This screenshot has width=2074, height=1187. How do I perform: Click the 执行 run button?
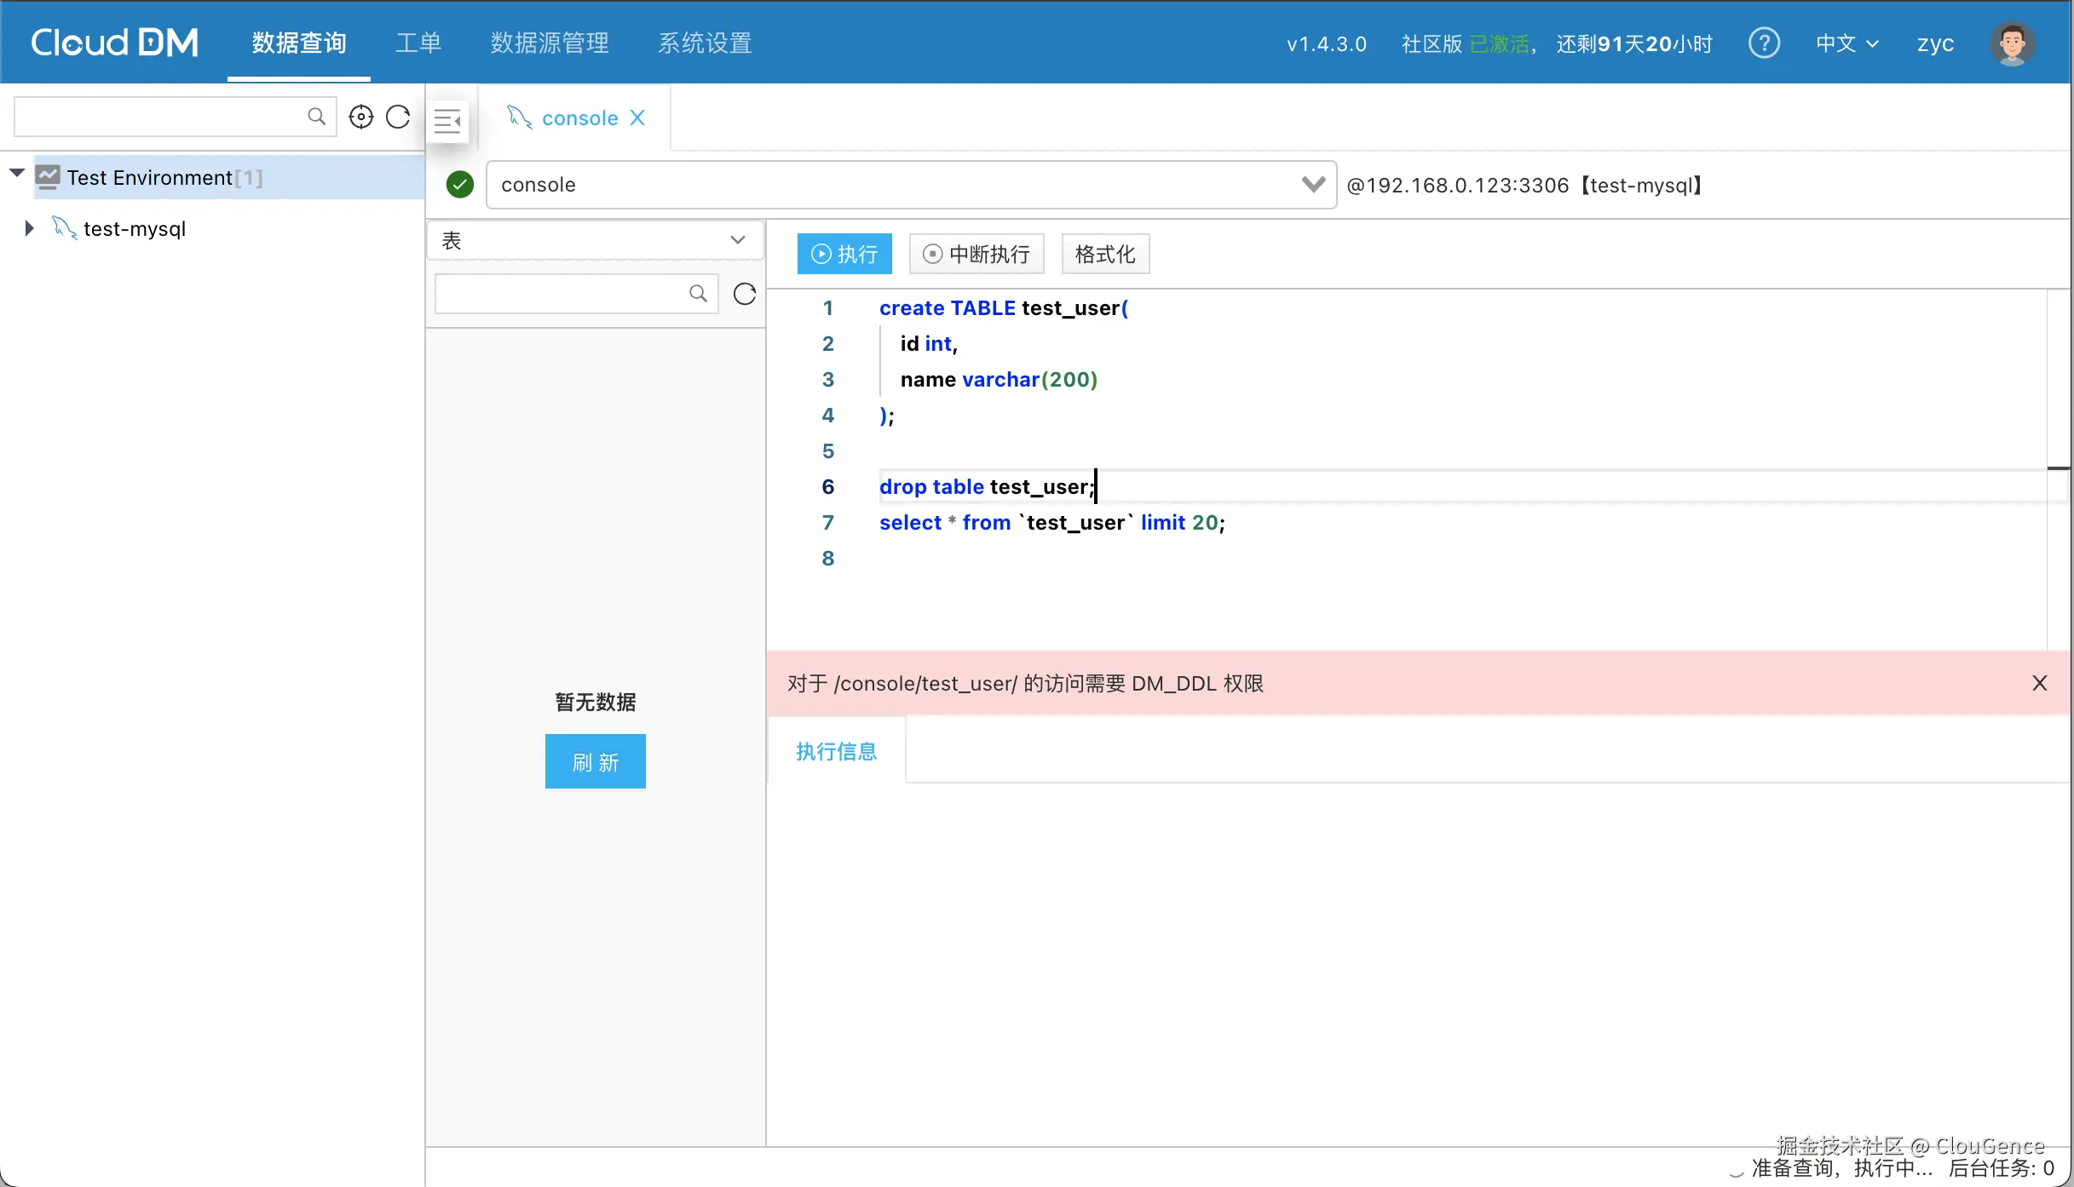(x=844, y=254)
